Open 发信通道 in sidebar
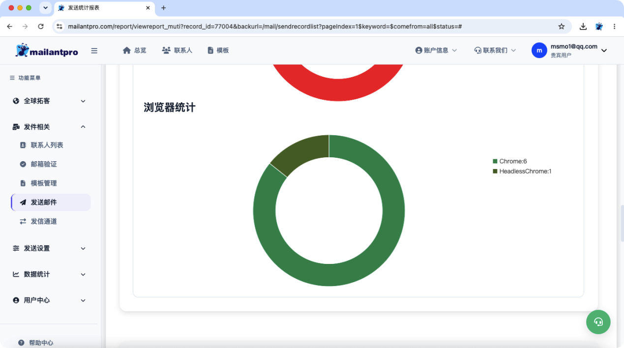The image size is (624, 348). point(44,221)
